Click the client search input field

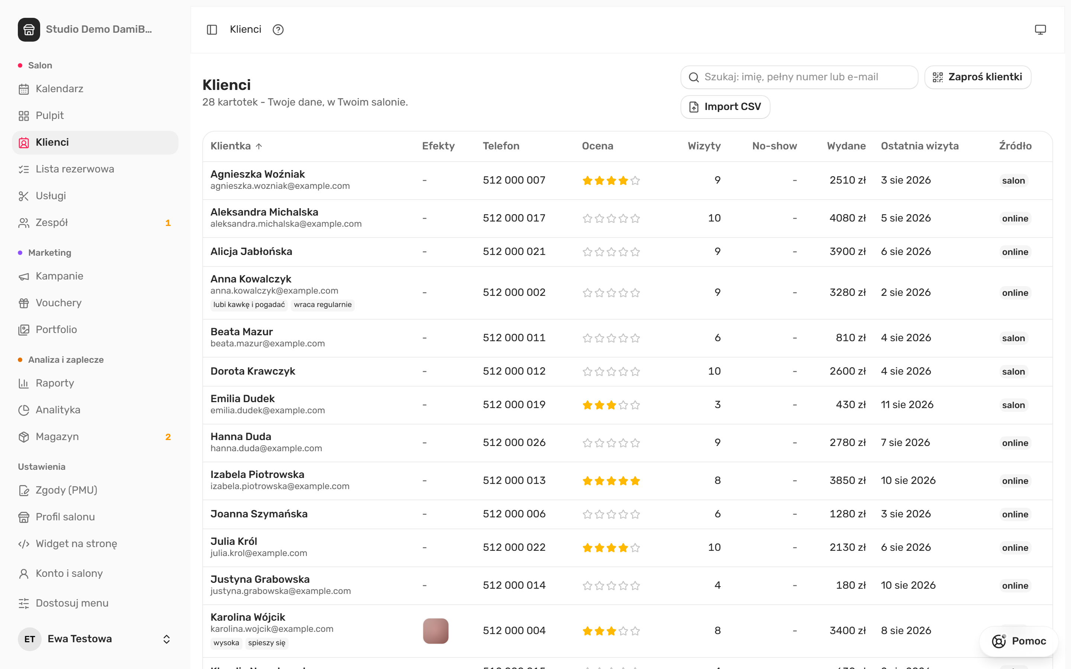799,77
